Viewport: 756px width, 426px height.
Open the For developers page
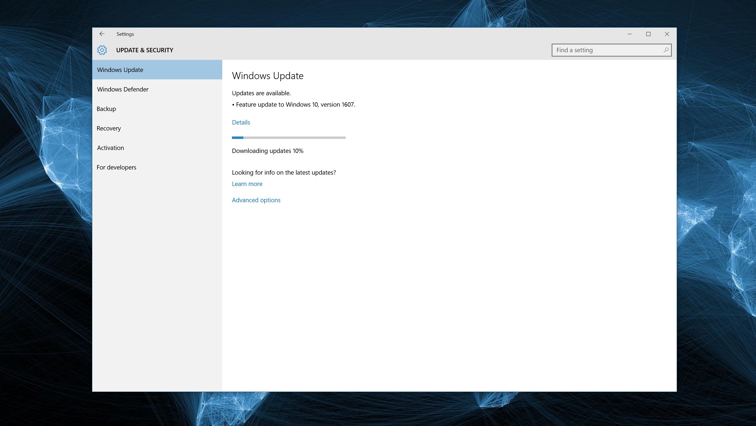[116, 167]
